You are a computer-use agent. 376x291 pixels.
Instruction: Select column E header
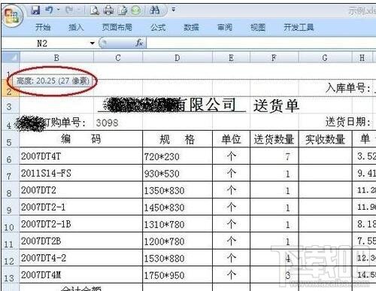pyautogui.click(x=231, y=58)
